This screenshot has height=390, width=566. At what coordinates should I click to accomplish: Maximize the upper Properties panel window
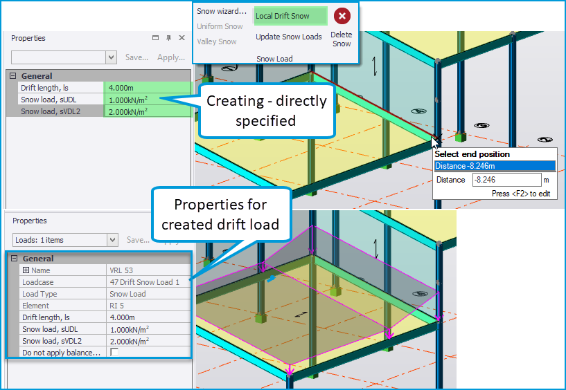[x=154, y=38]
